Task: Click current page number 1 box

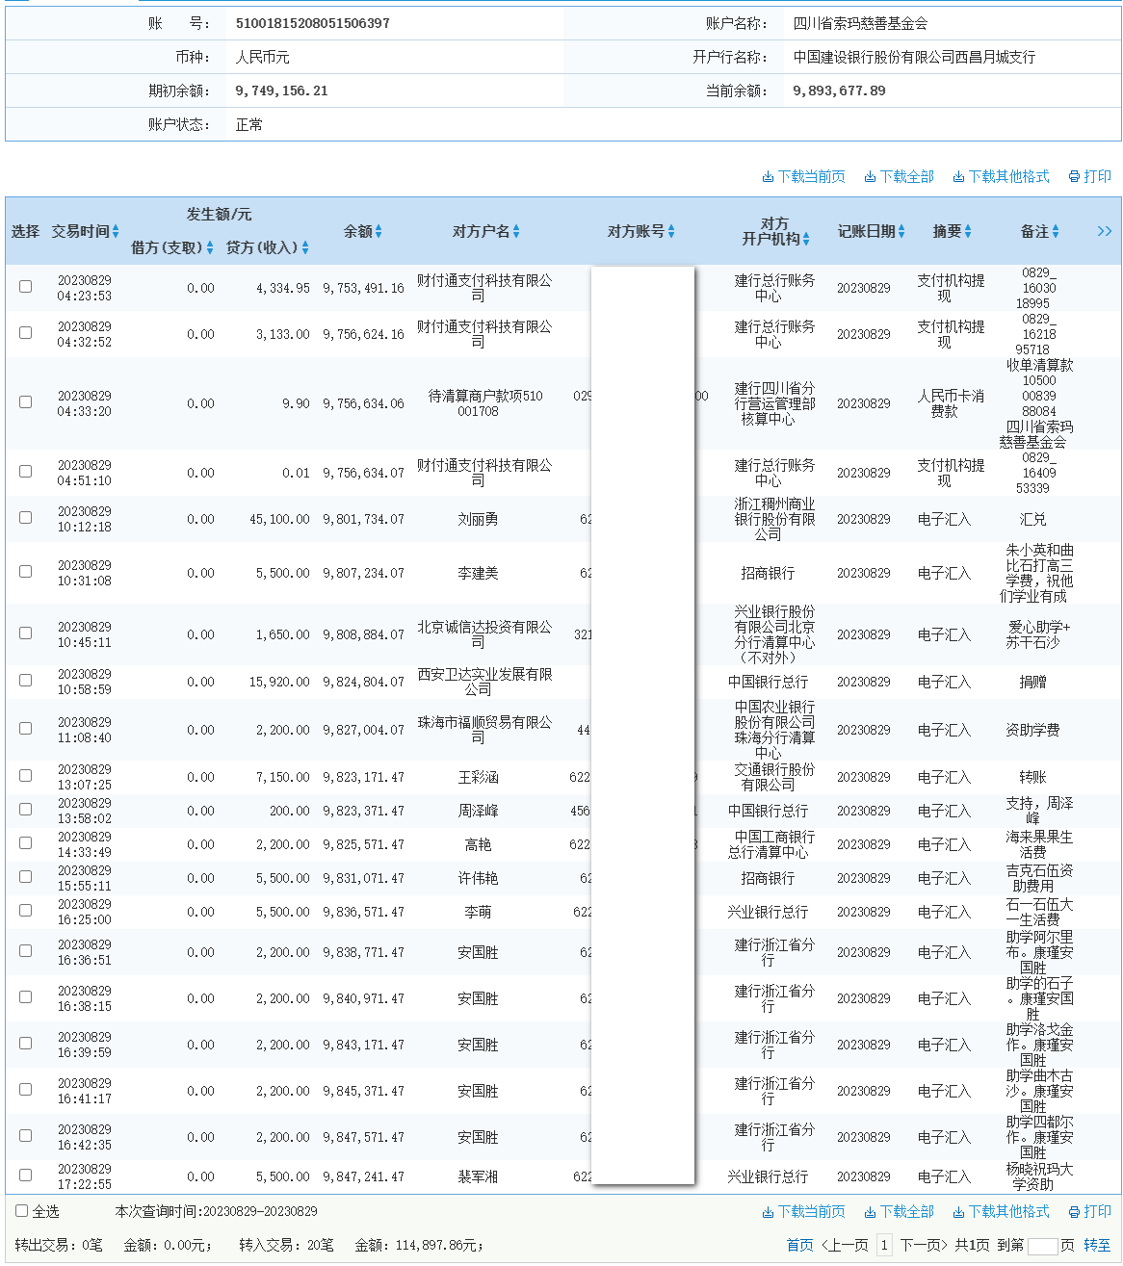Action: 884,1246
